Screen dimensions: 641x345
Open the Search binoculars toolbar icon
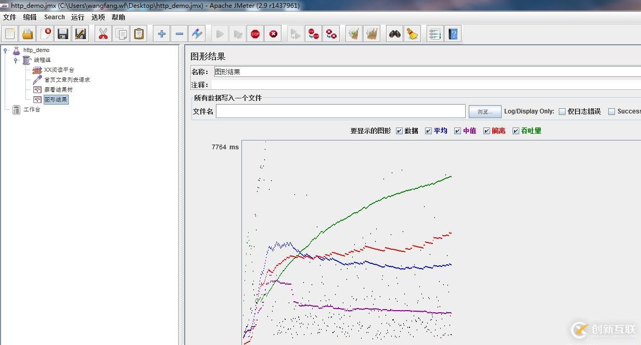[394, 33]
